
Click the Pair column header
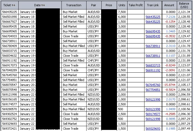pos(94,5)
